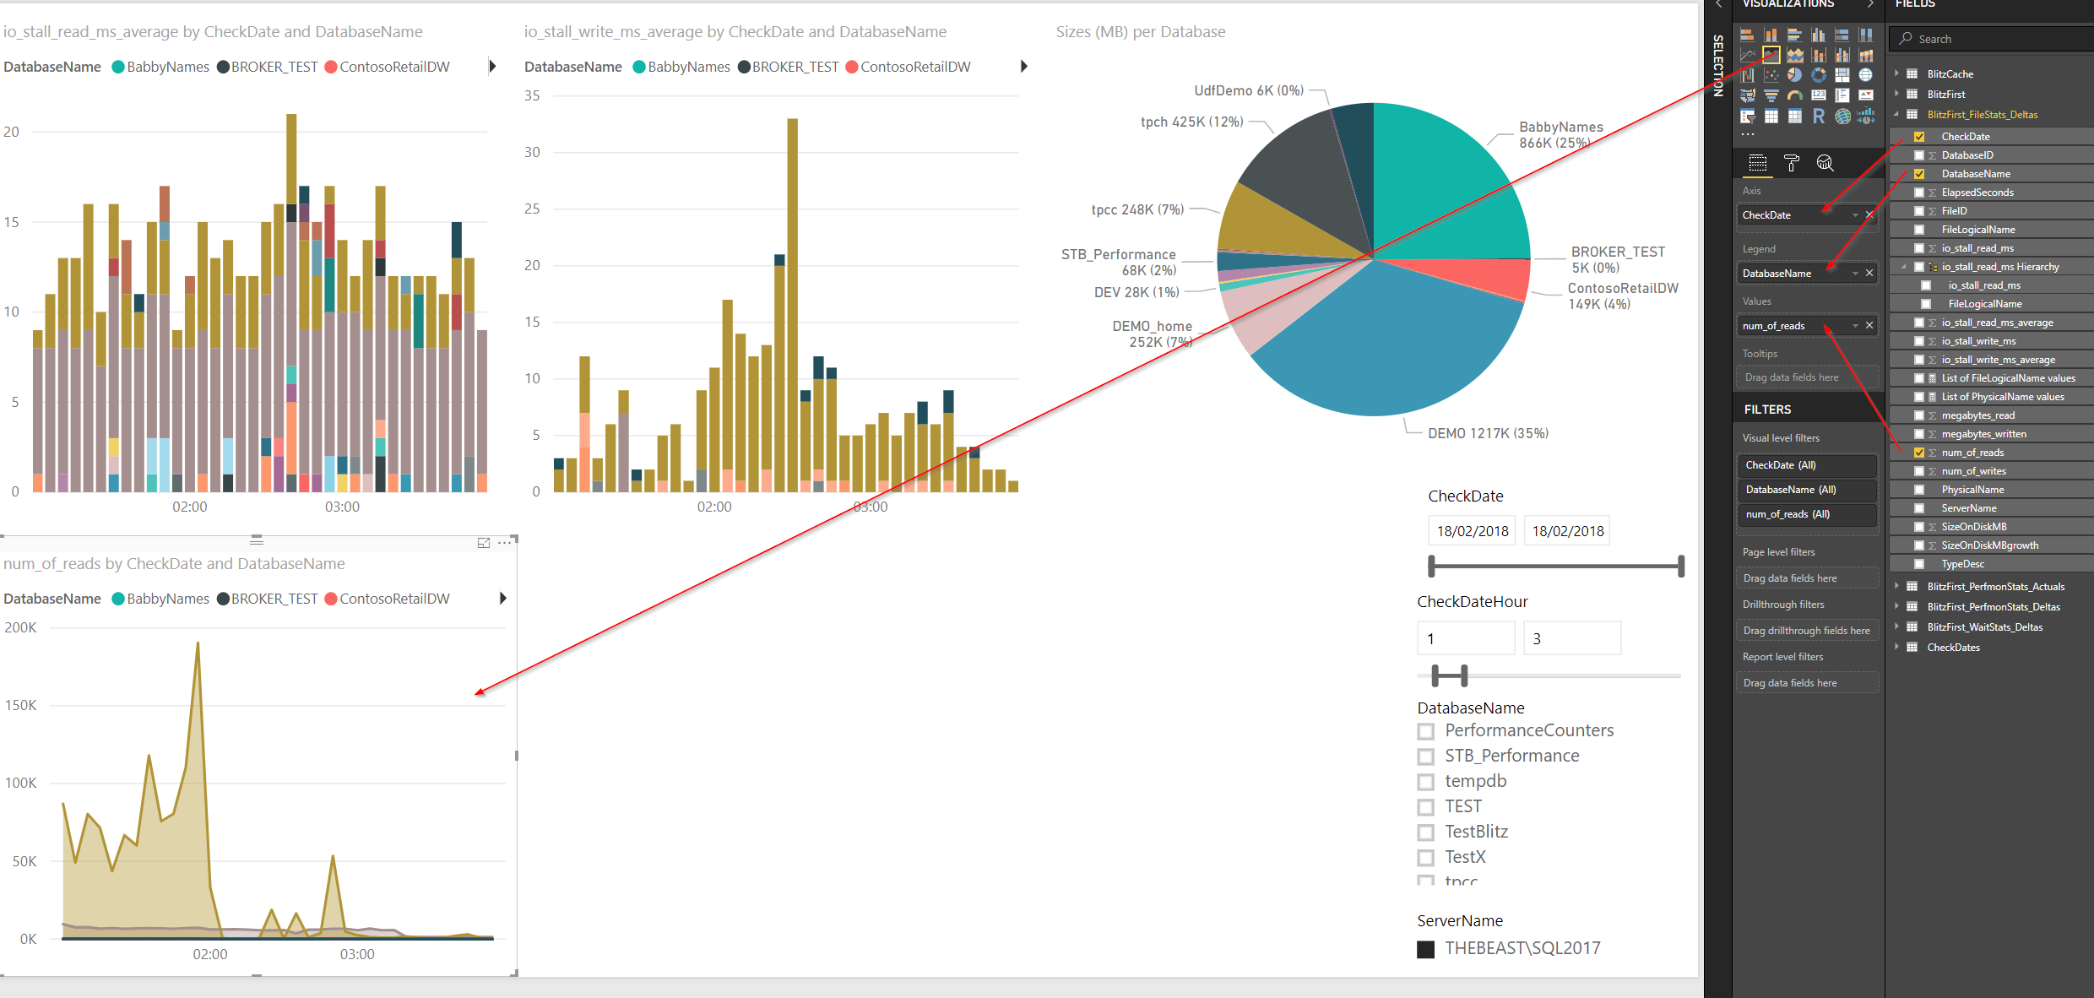This screenshot has width=2094, height=998.
Task: Import custom visual via ellipsis icon
Action: (1748, 134)
